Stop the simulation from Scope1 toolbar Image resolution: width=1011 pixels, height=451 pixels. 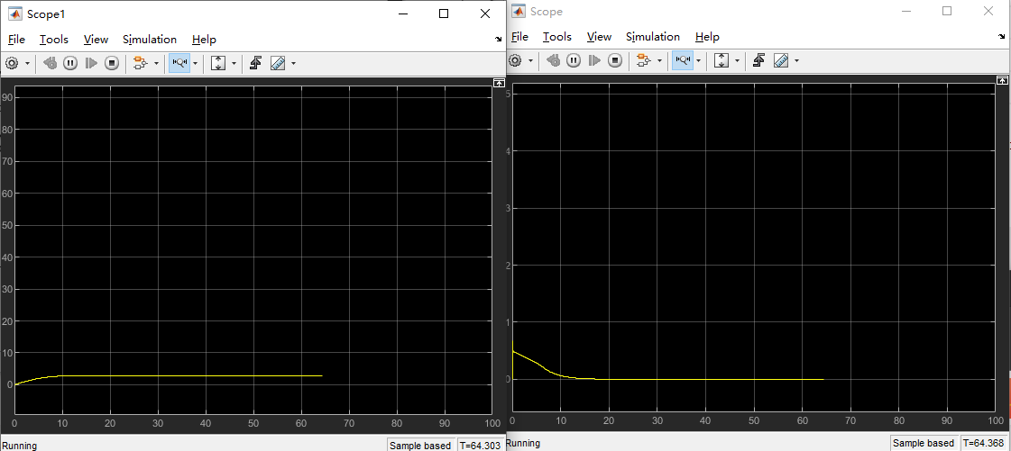(x=112, y=63)
